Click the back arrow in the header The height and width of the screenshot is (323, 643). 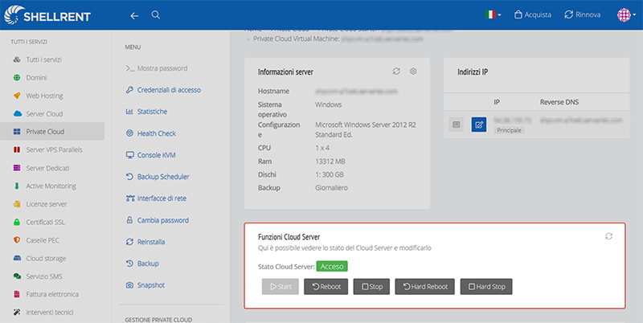(134, 15)
